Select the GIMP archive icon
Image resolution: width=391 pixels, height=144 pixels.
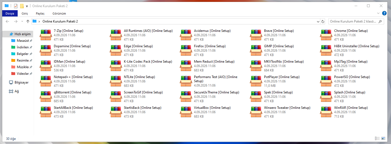(x=256, y=51)
